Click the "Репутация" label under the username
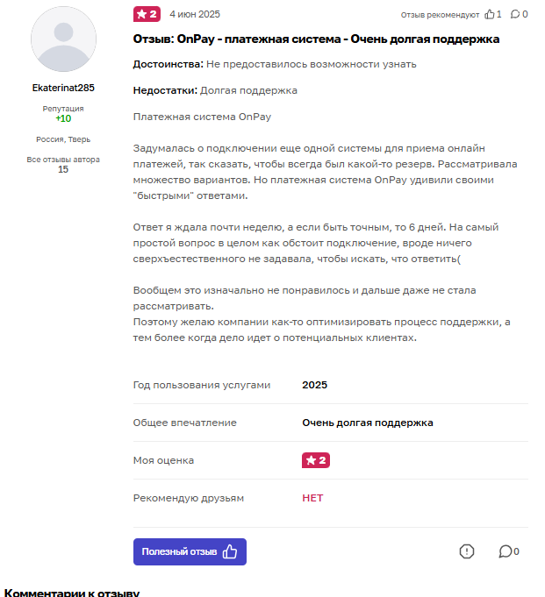The height and width of the screenshot is (597, 545). point(63,109)
